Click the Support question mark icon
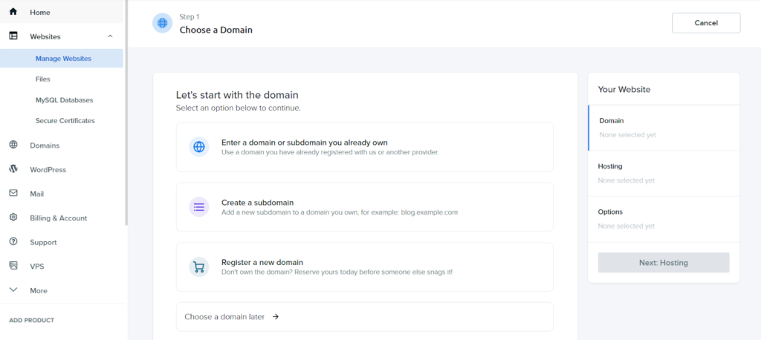761x340 pixels. (13, 241)
